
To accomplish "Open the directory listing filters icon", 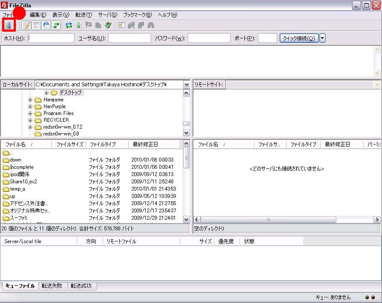I will click(x=121, y=25).
